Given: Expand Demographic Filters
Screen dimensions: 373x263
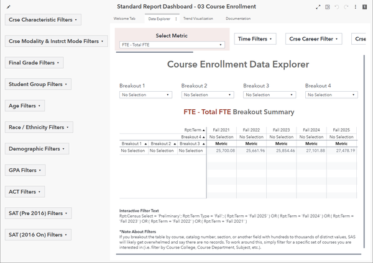Looking at the screenshot, I should [37, 149].
